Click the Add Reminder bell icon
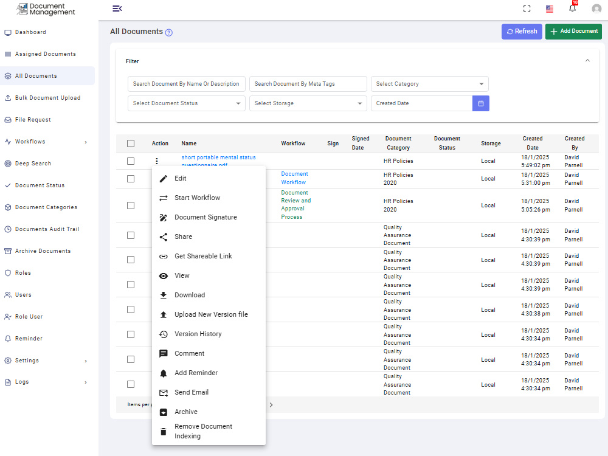 pyautogui.click(x=164, y=373)
